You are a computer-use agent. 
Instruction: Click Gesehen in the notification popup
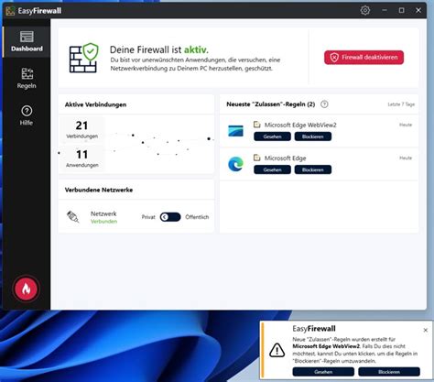(x=323, y=372)
